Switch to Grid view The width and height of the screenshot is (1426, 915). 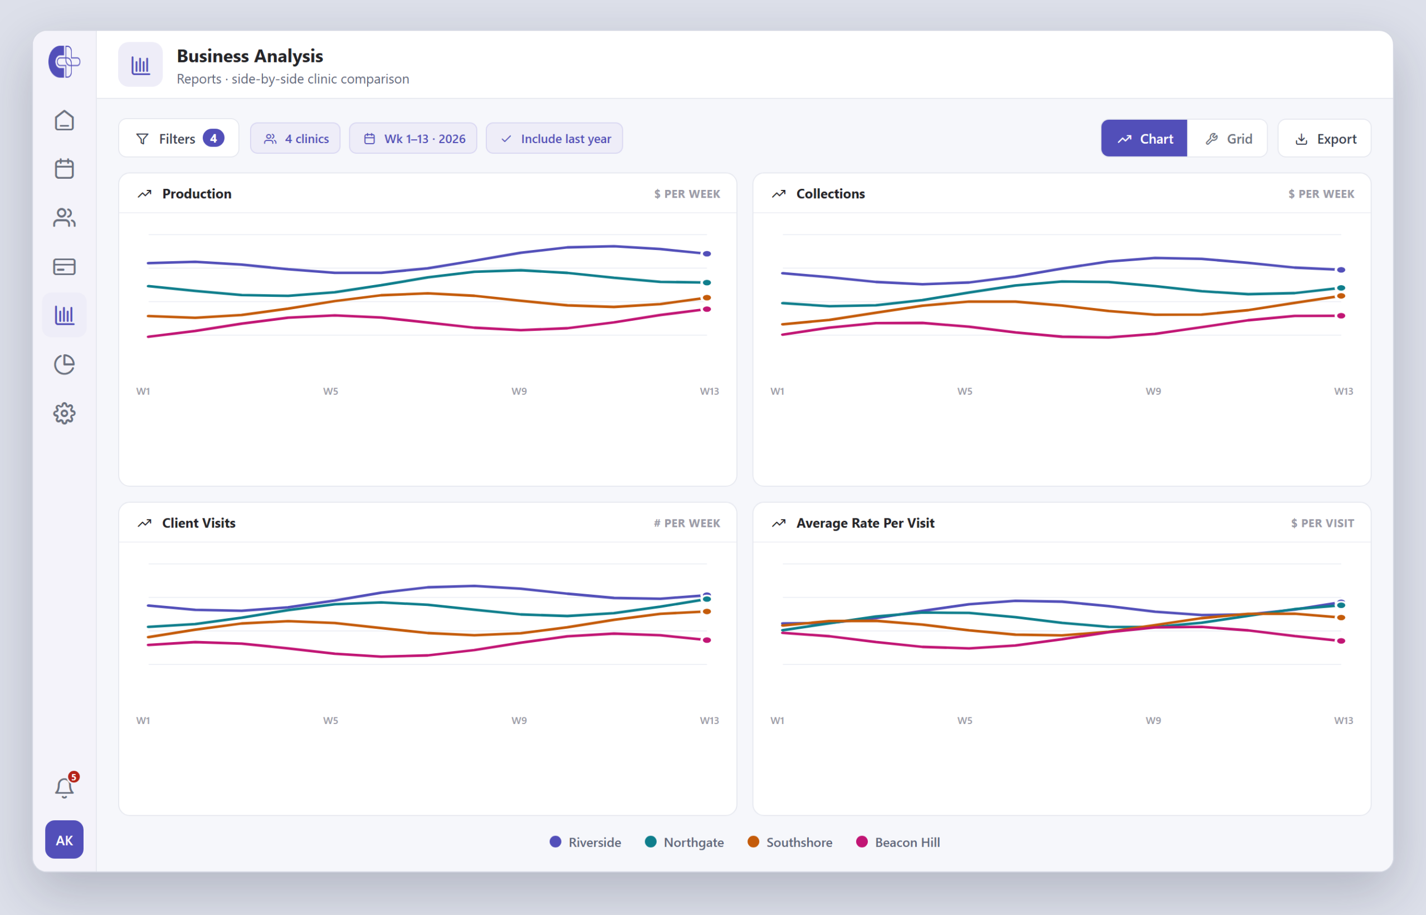1228,139
